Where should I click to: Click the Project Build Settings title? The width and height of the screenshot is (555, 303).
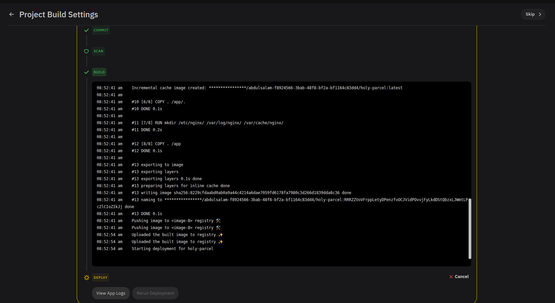(x=59, y=15)
